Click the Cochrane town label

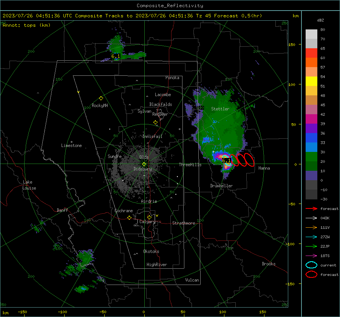(124, 211)
